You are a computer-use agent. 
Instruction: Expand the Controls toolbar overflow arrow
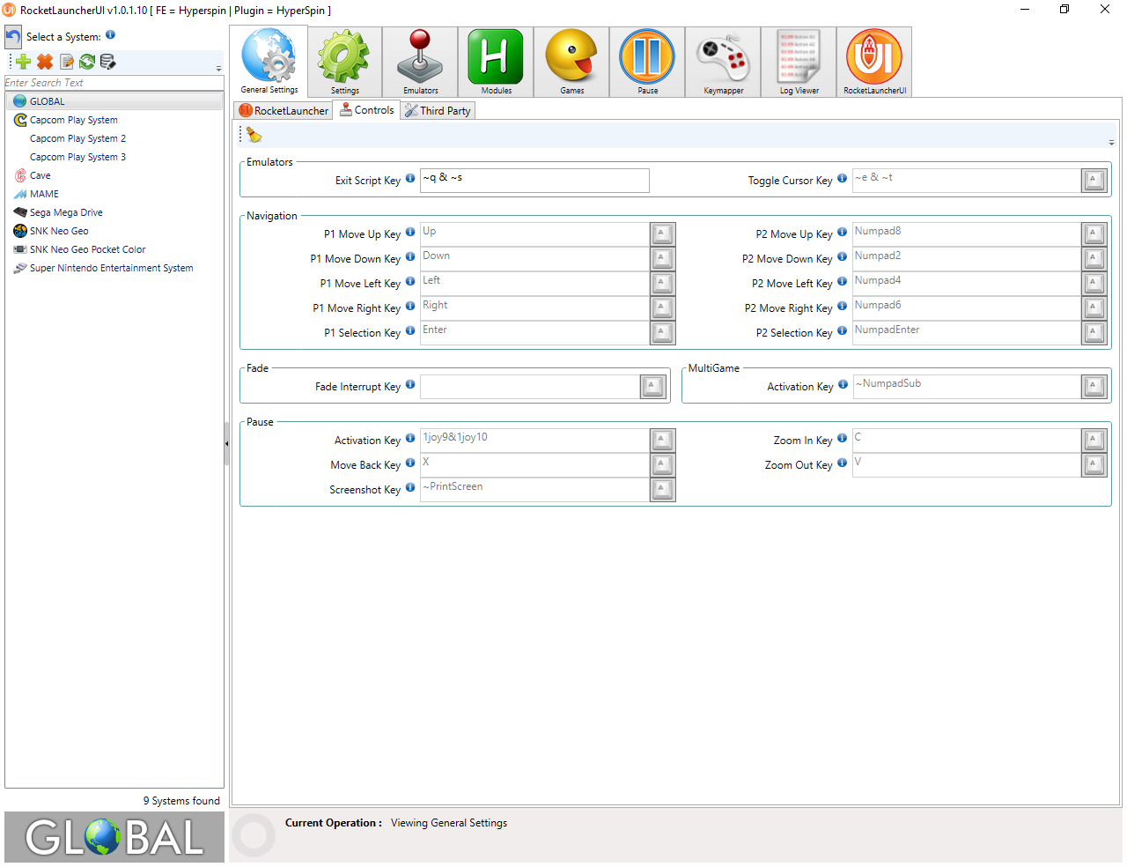[1111, 142]
